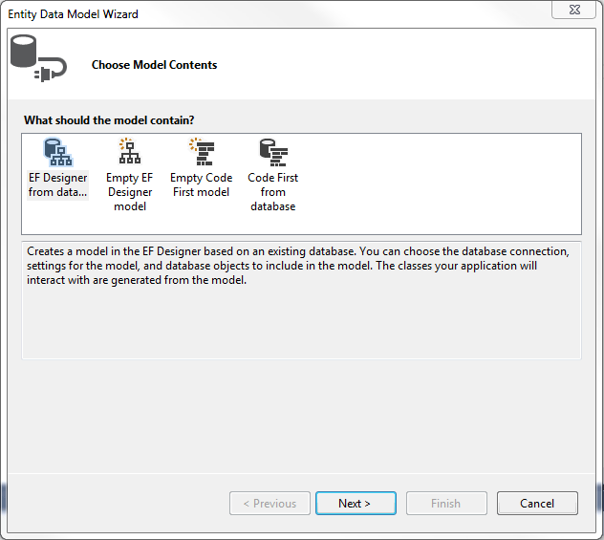Screen dimensions: 604x540
Task: Proceed with the Next > button
Action: click(x=356, y=503)
